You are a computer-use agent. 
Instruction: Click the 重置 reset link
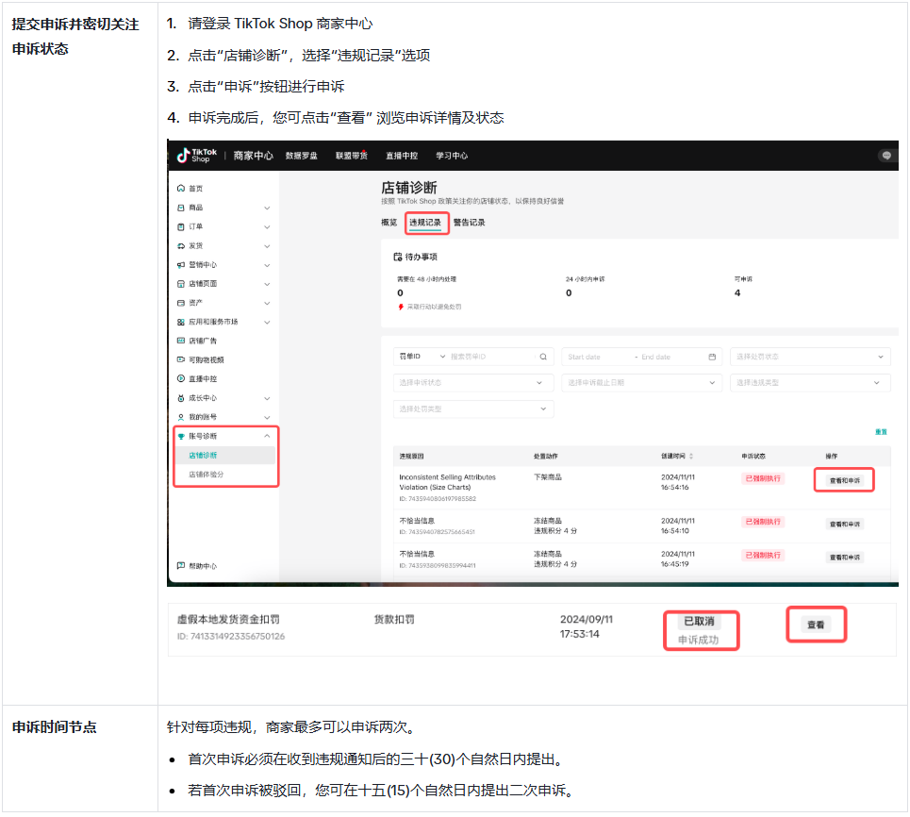pos(881,431)
